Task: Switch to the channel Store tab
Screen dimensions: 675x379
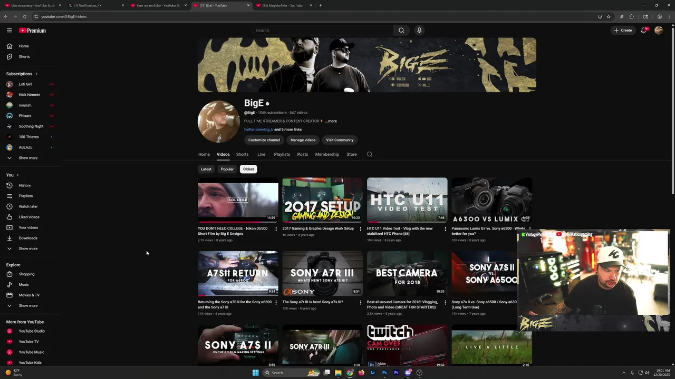Action: click(x=352, y=154)
